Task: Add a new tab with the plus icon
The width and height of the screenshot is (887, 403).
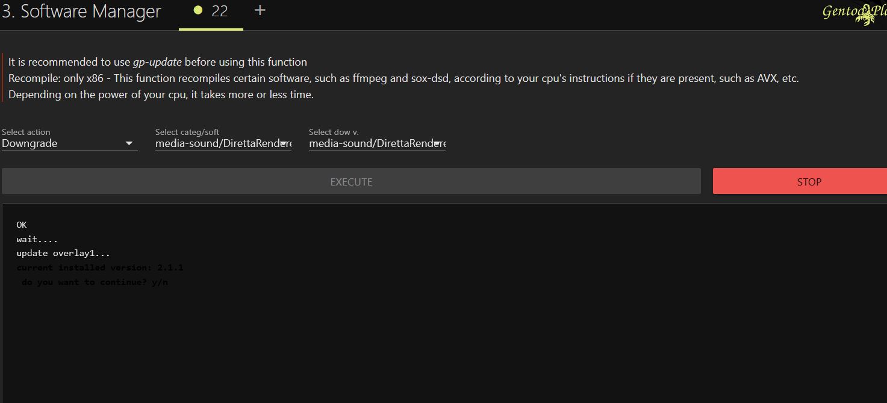Action: click(260, 10)
